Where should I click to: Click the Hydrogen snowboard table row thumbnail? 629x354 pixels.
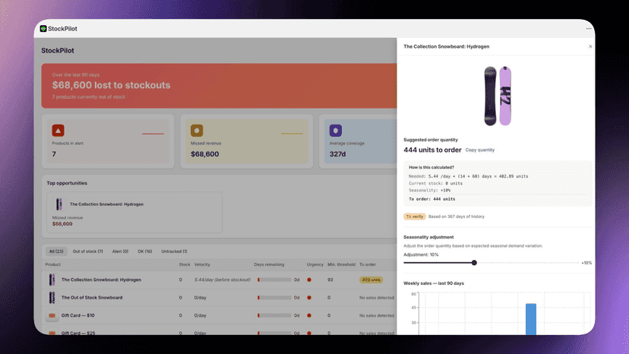52,280
